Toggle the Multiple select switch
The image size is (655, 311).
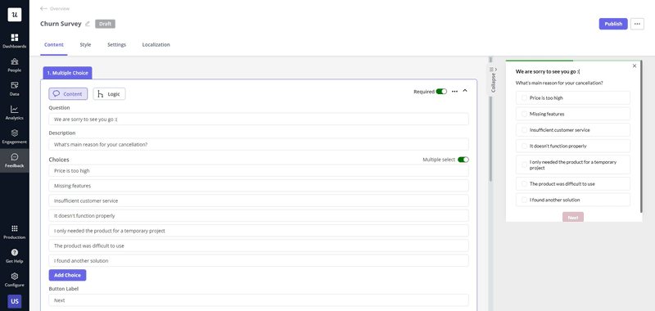[463, 160]
